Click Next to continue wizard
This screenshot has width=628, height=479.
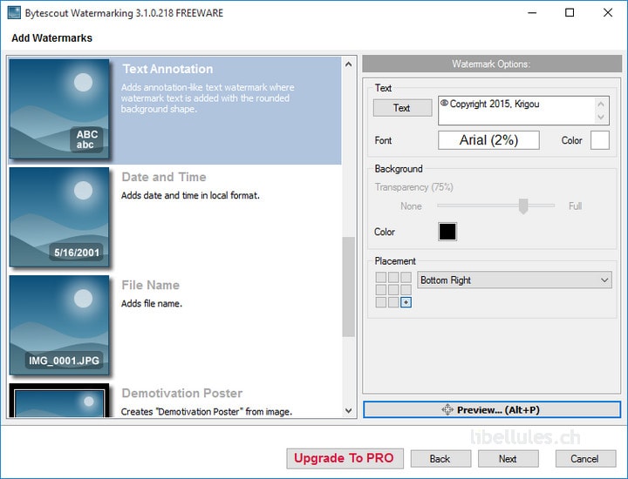pyautogui.click(x=508, y=459)
